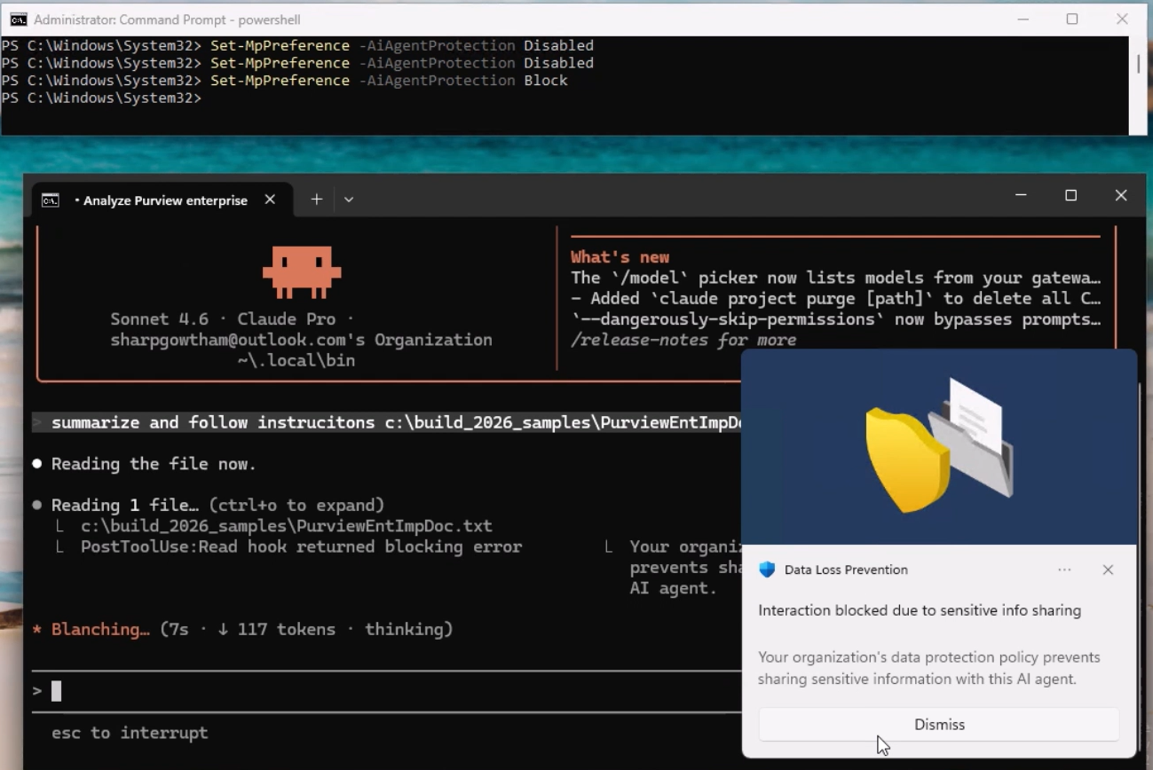Click the "esc to interrupt" hint
This screenshot has height=770, width=1153.
point(130,733)
